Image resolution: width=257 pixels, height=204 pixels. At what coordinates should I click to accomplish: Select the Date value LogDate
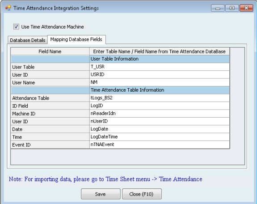[160, 129]
